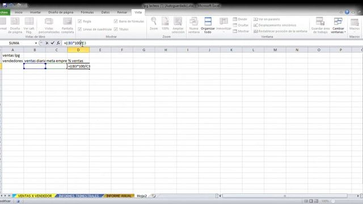Viewport: 363px width, 204px height.
Task: Switch to the Hoja2 sheet tab
Action: point(142,195)
